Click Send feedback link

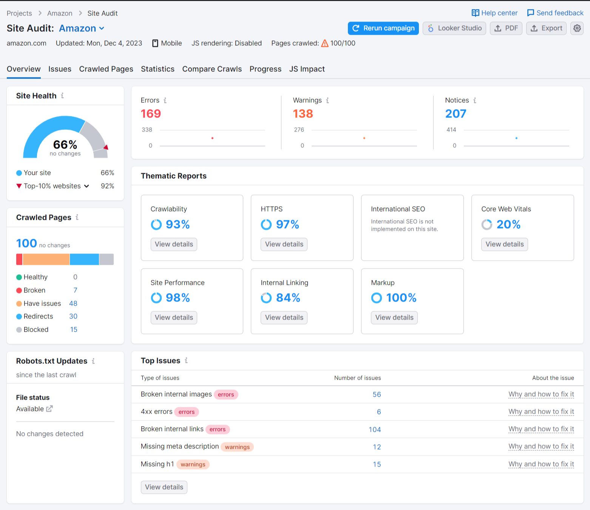coord(555,13)
